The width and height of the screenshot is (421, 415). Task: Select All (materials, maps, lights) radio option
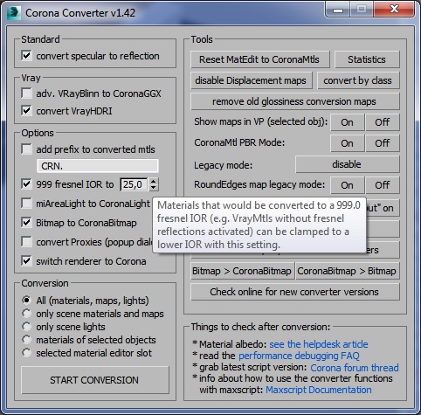click(26, 301)
